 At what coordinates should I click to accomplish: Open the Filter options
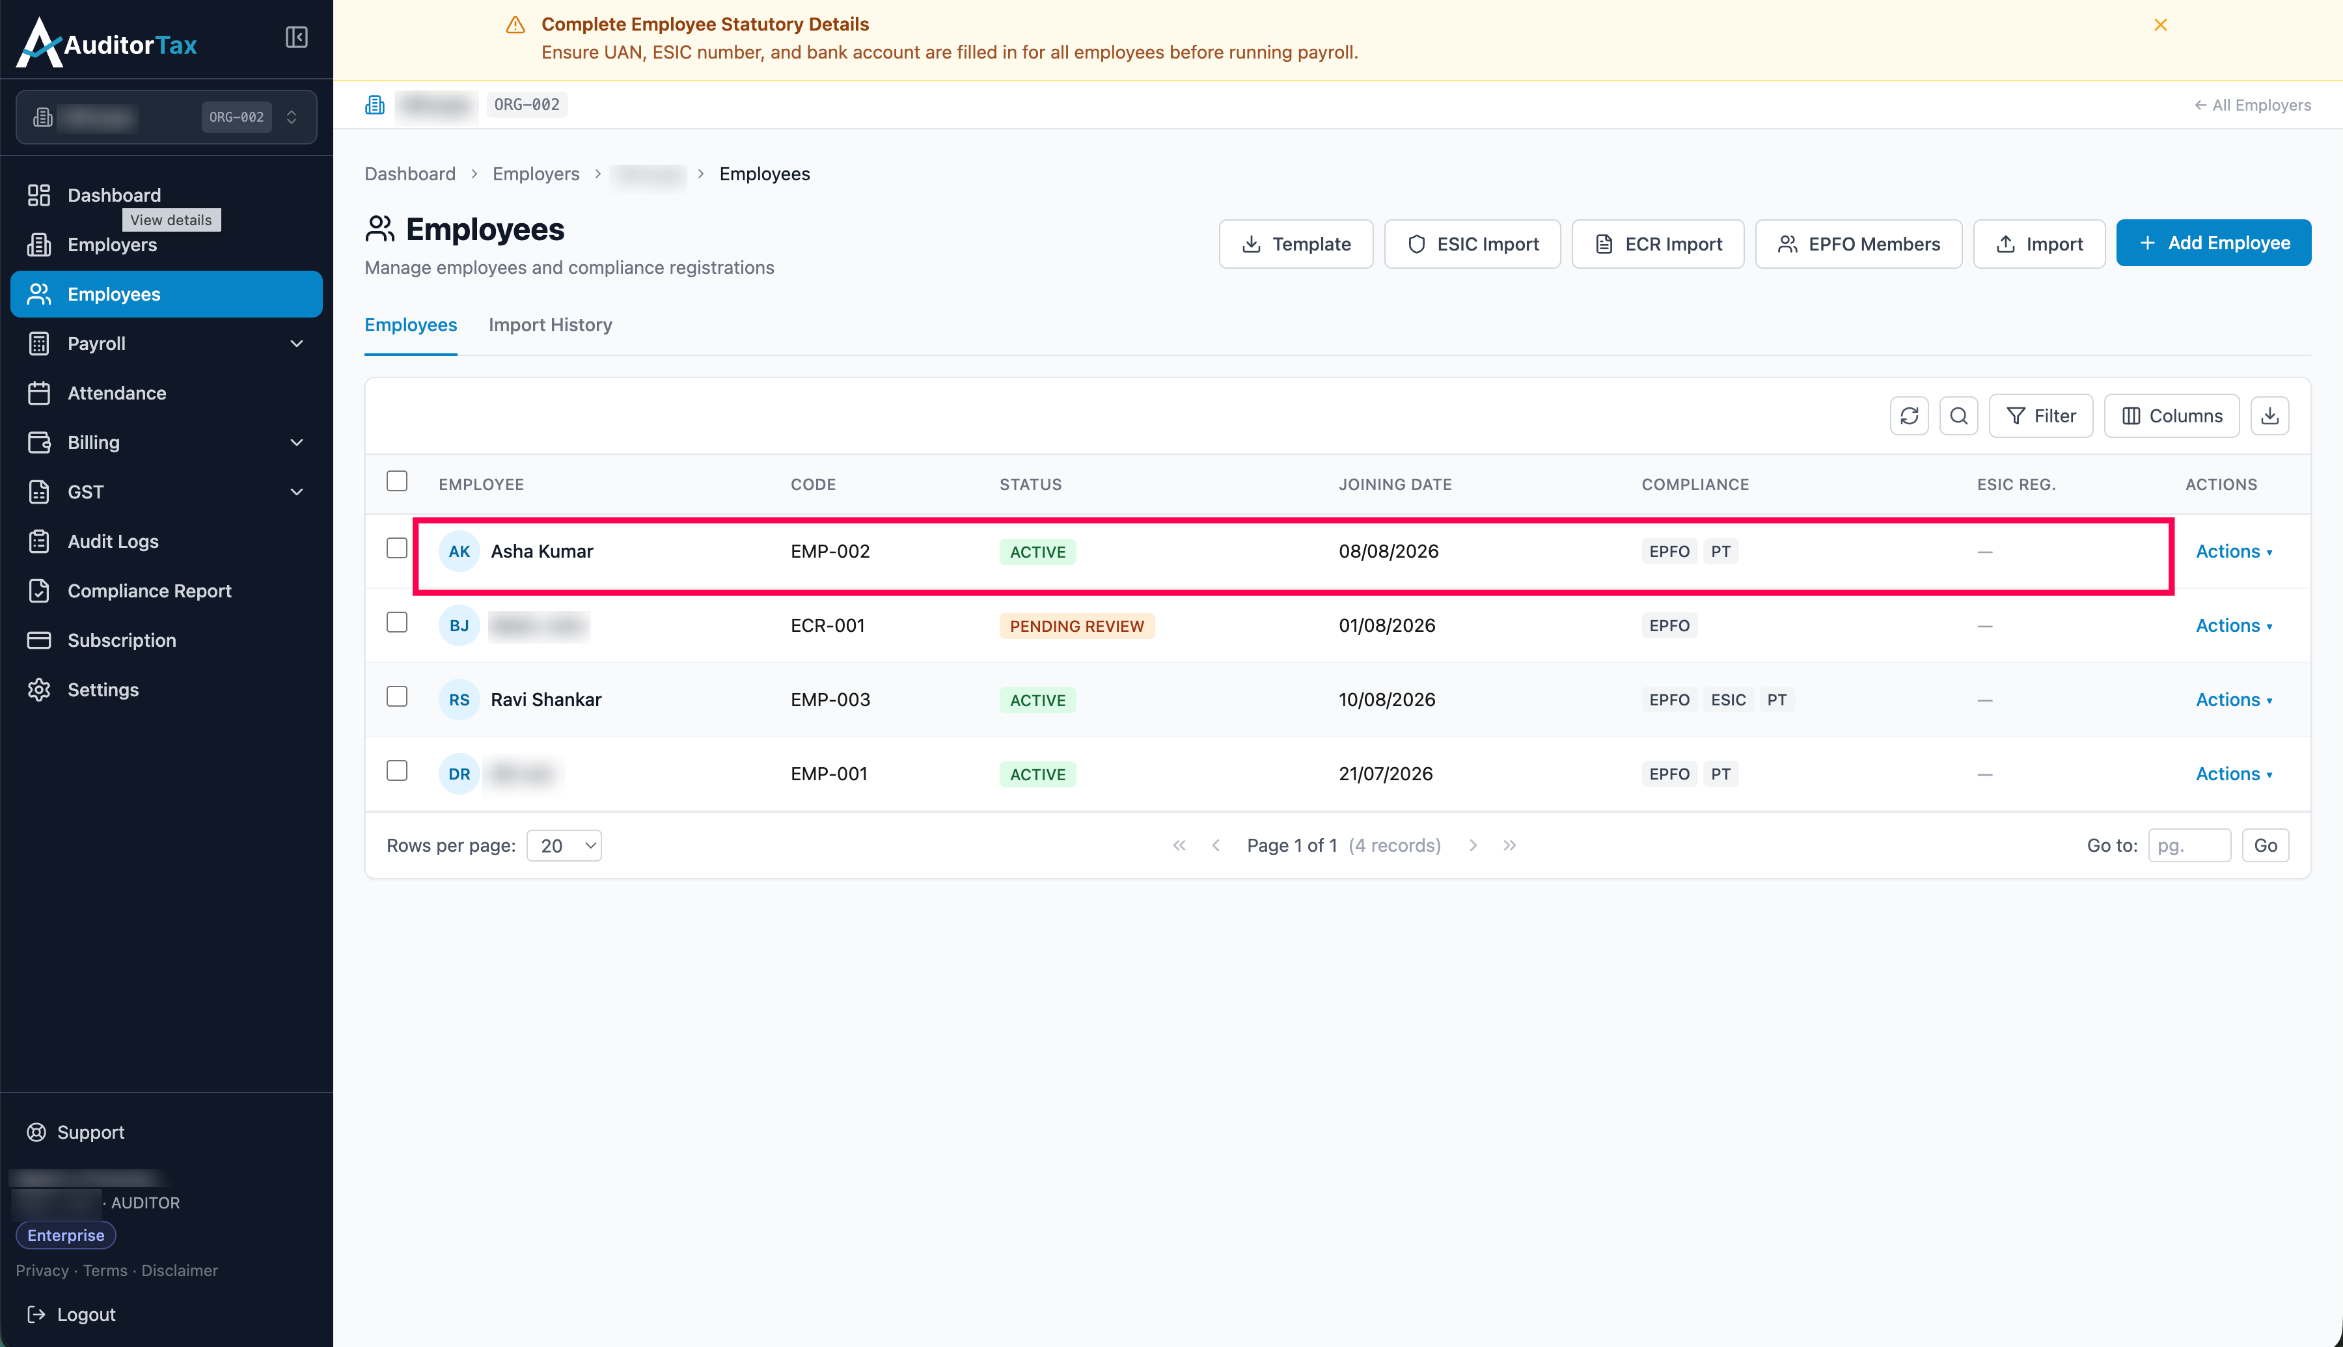pyautogui.click(x=2040, y=415)
